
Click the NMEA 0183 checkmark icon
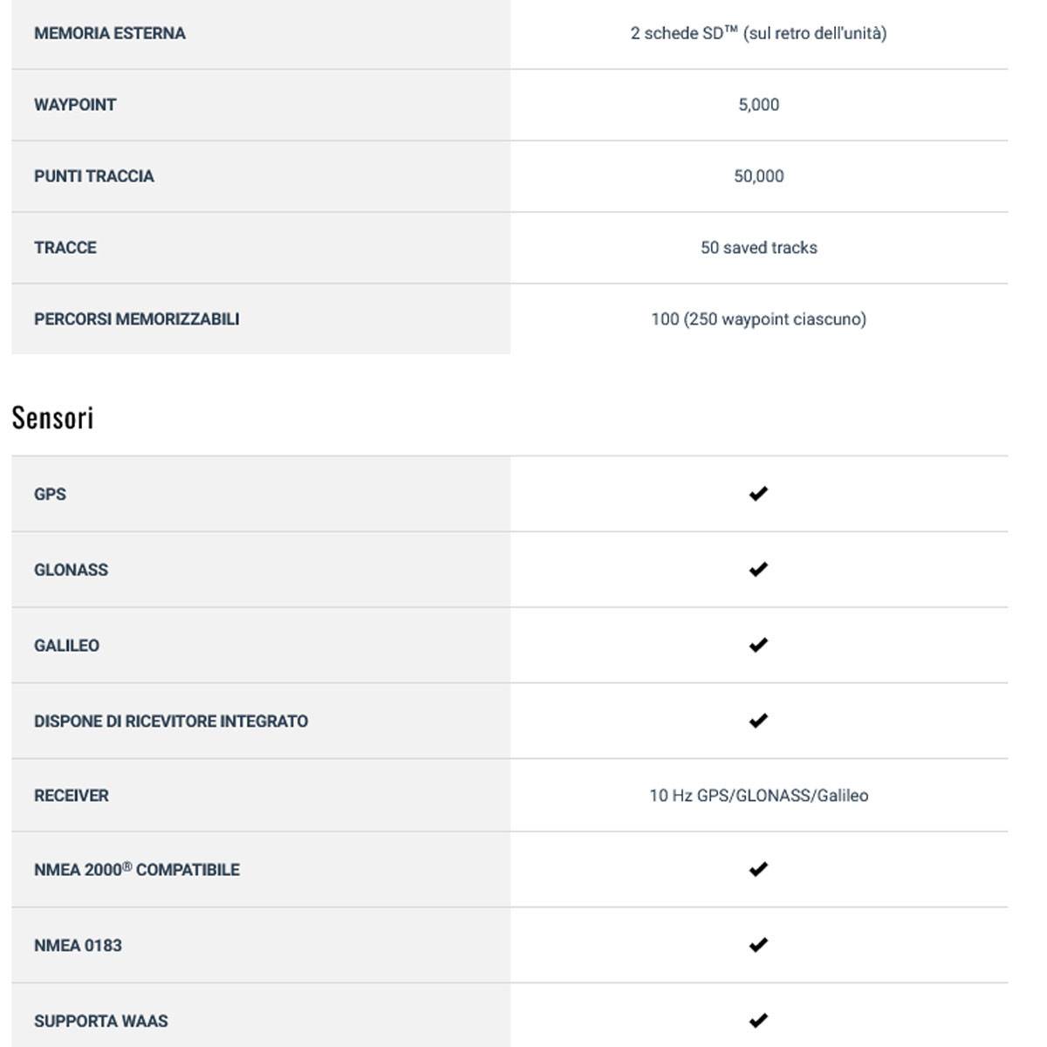coord(758,945)
